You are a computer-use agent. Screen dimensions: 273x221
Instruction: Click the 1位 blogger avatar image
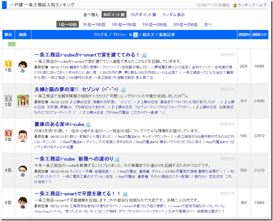pyautogui.click(x=23, y=67)
